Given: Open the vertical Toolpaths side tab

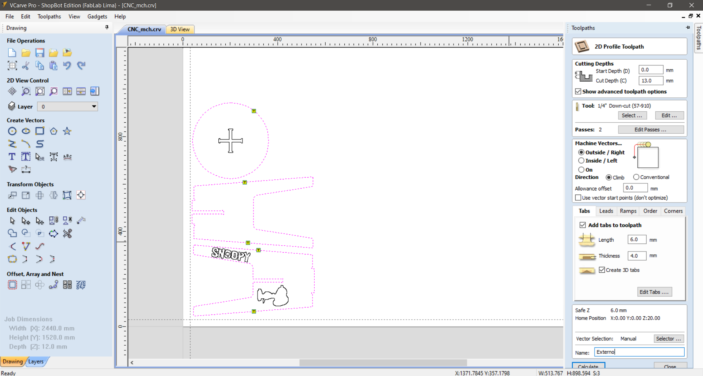Looking at the screenshot, I should [x=699, y=38].
